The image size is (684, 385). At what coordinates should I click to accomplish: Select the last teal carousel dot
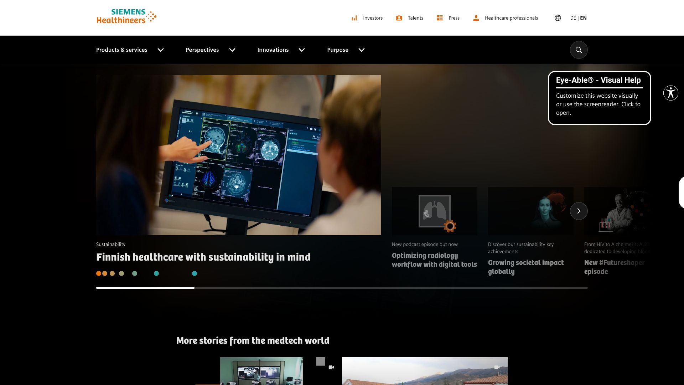[x=195, y=273]
